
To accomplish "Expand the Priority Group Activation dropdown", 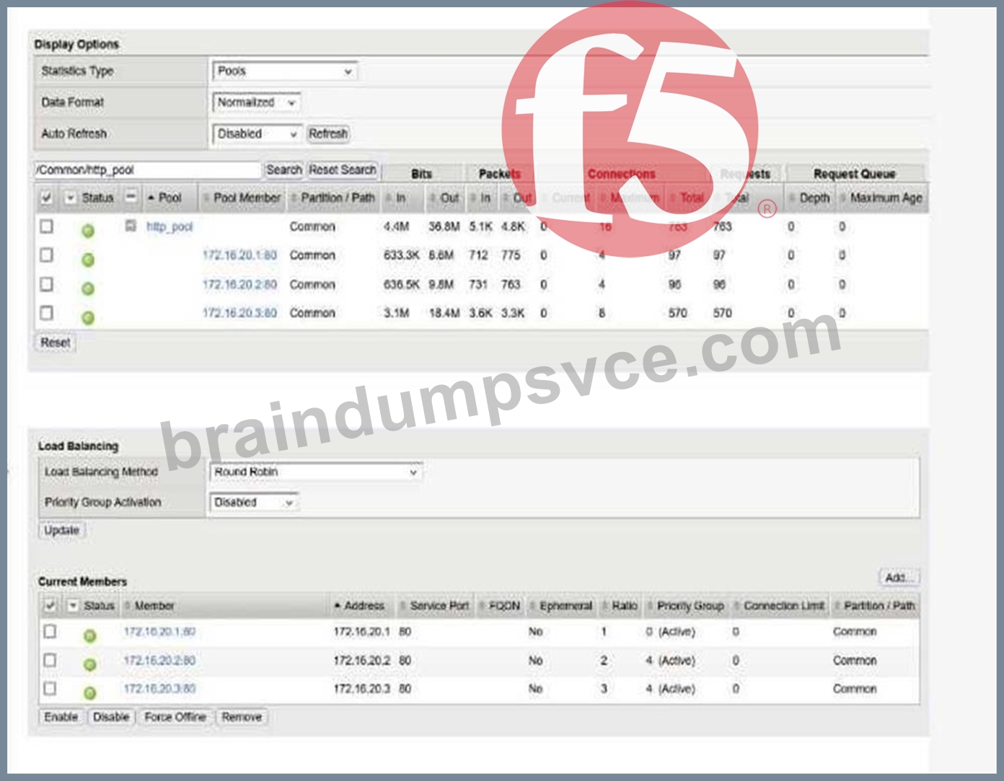I will point(254,502).
